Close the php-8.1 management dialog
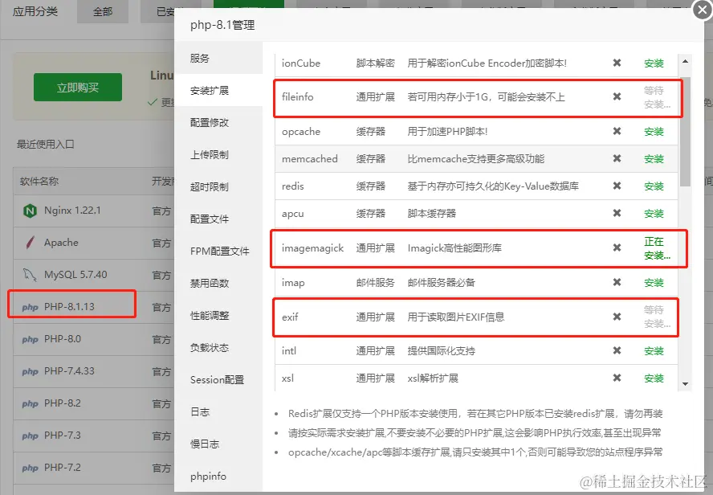 tap(703, 10)
